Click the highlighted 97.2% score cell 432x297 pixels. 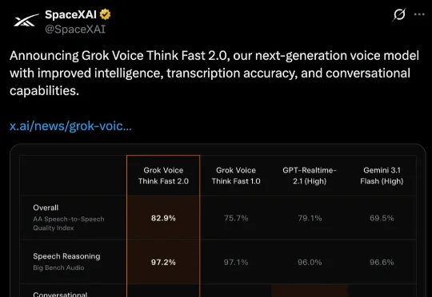pos(163,262)
